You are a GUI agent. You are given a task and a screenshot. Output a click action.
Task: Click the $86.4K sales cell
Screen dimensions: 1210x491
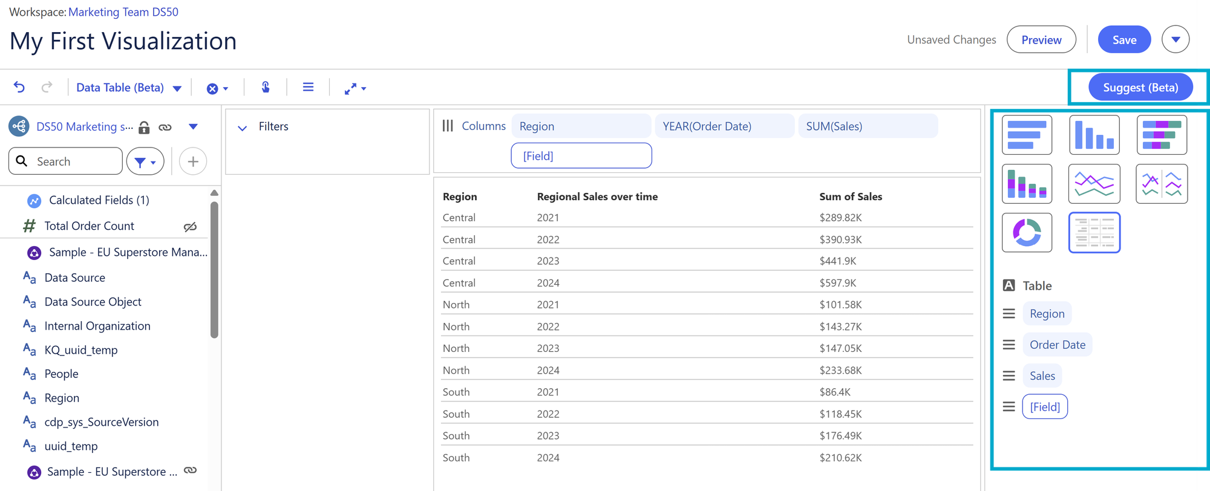(x=835, y=392)
